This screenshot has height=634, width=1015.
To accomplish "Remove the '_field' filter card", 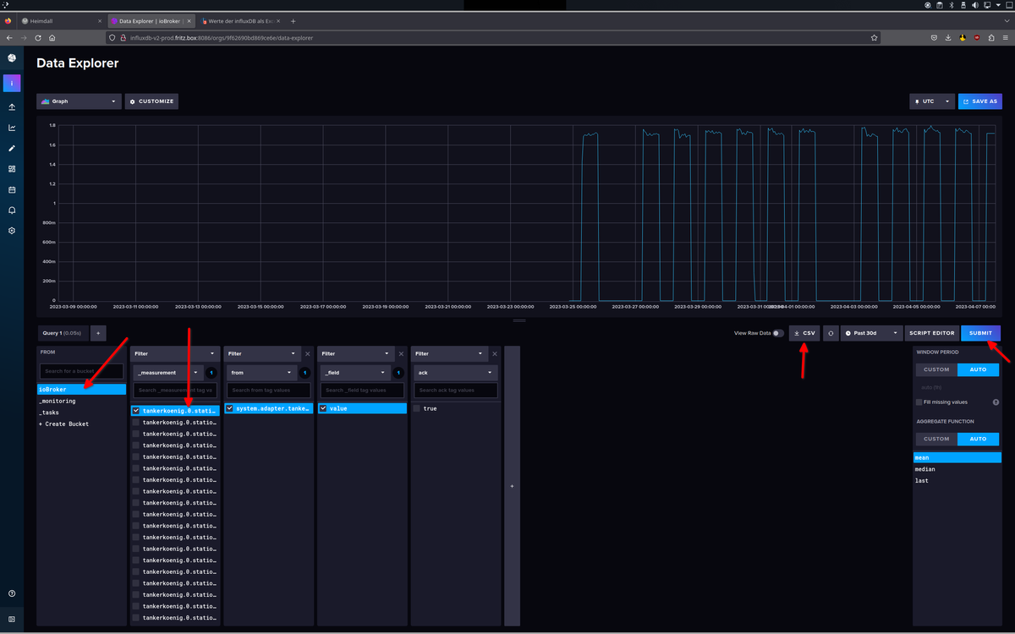I will pyautogui.click(x=400, y=353).
